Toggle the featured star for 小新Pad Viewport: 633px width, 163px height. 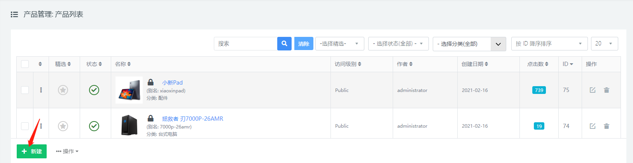63,90
